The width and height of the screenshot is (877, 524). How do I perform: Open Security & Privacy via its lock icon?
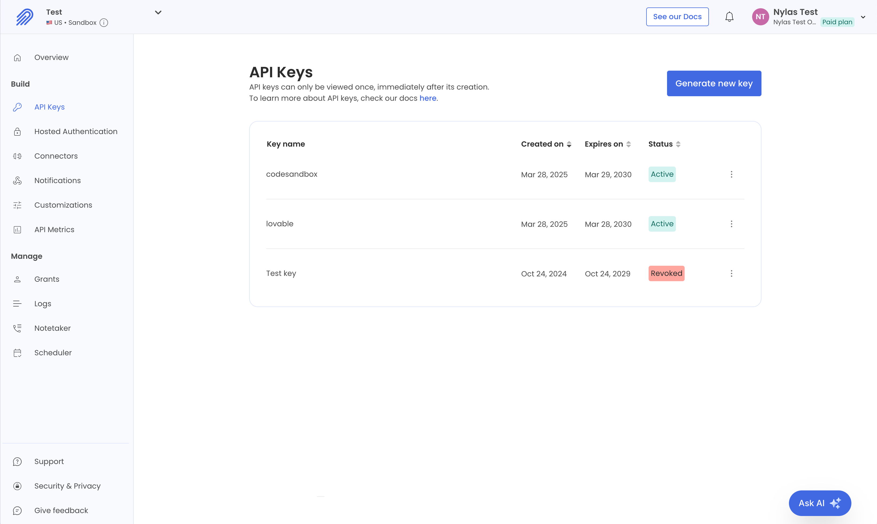tap(18, 486)
